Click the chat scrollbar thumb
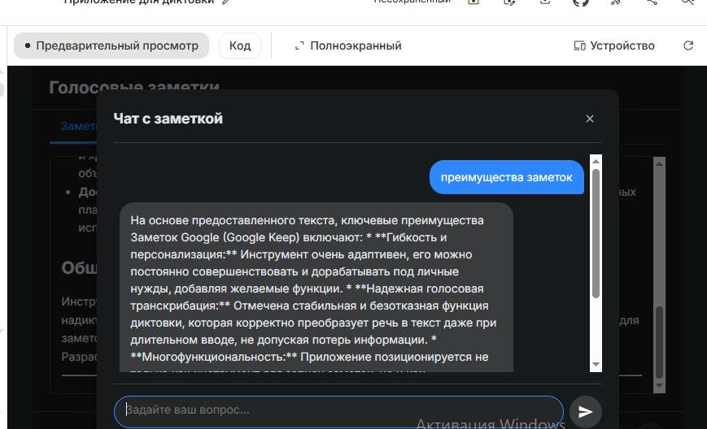The width and height of the screenshot is (707, 429). [x=596, y=233]
